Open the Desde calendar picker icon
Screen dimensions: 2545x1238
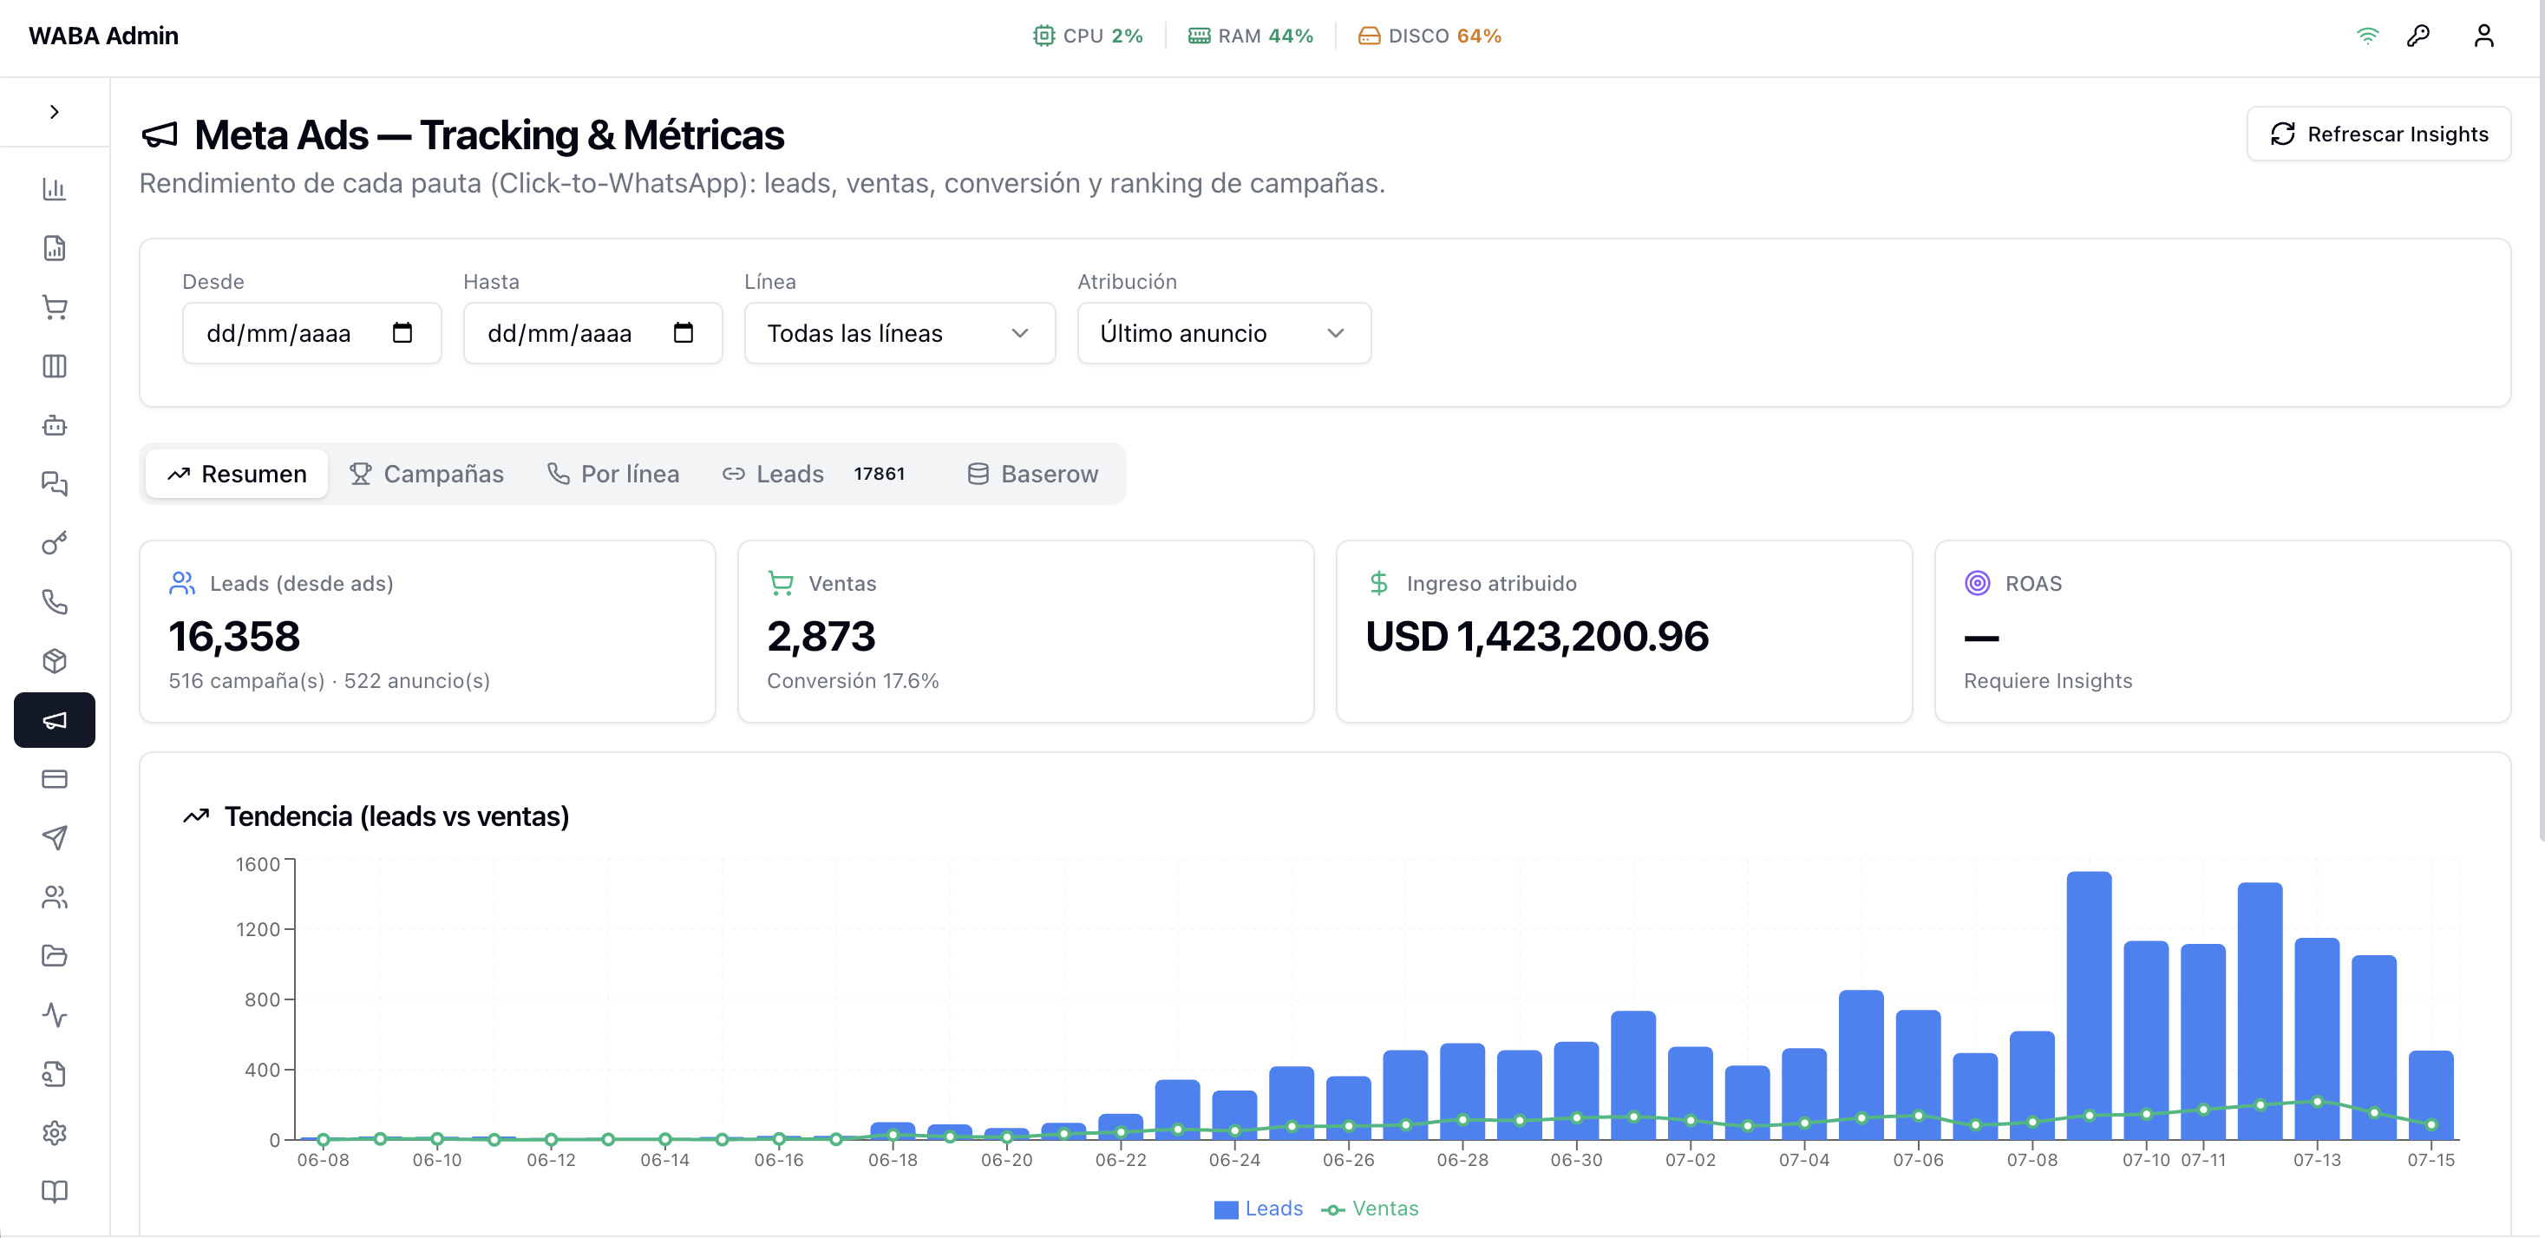click(x=402, y=333)
